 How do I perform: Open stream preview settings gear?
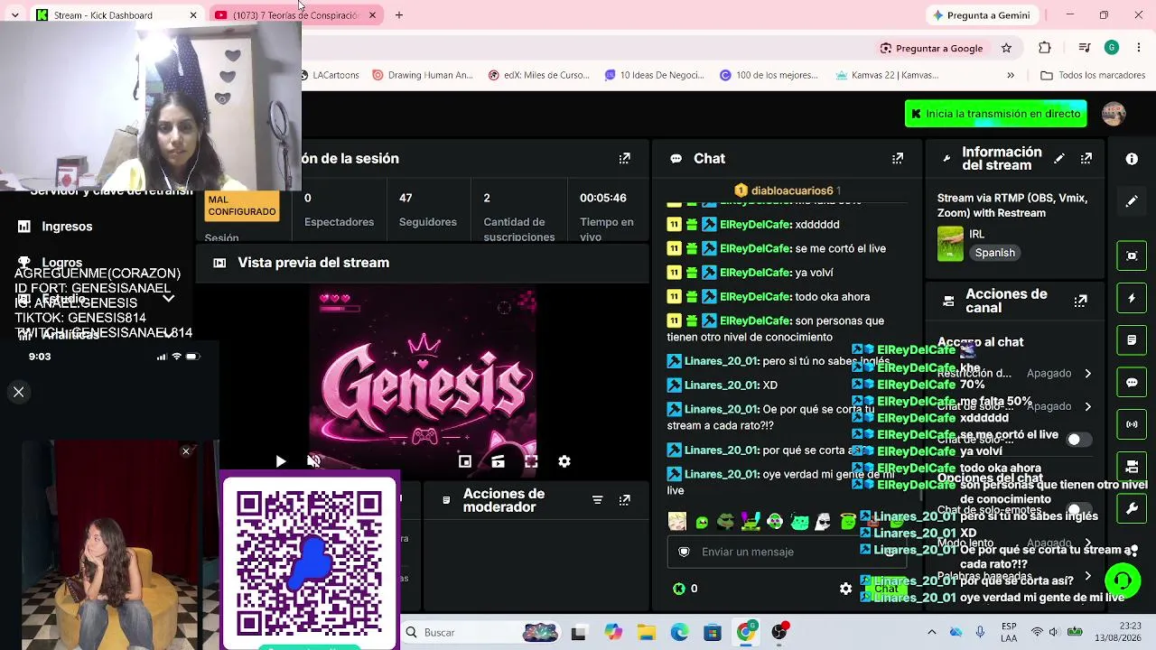pyautogui.click(x=564, y=461)
